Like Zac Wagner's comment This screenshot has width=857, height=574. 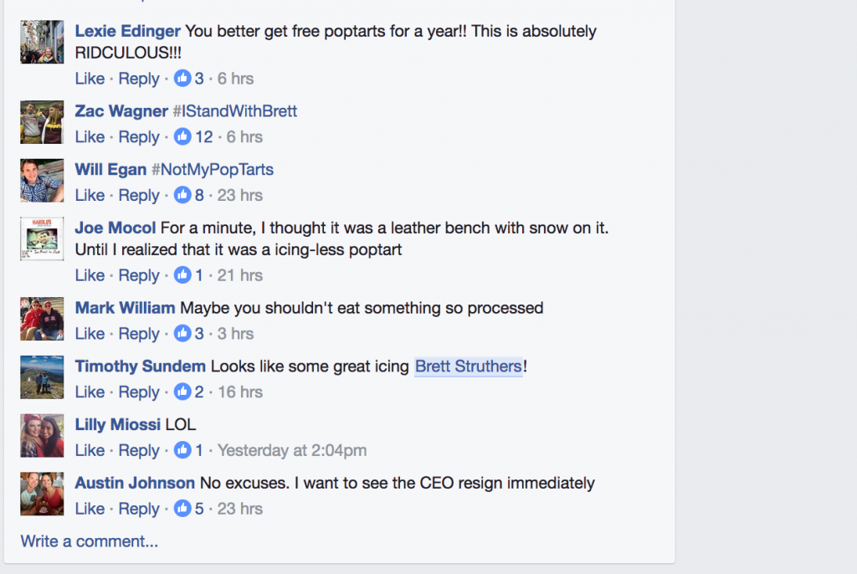90,137
